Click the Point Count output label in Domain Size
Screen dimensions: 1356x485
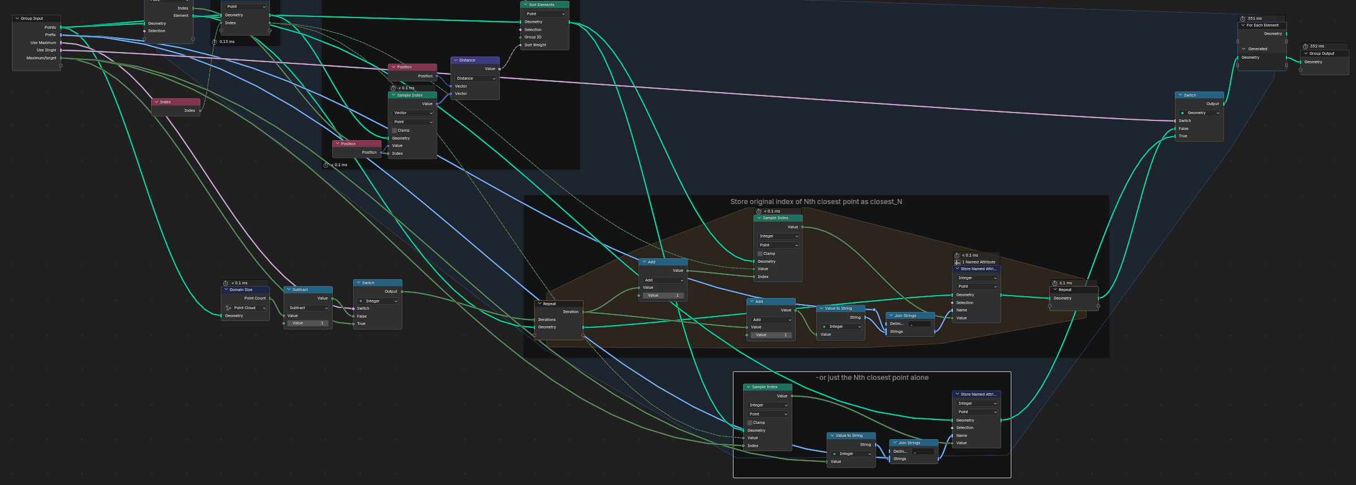pos(255,298)
